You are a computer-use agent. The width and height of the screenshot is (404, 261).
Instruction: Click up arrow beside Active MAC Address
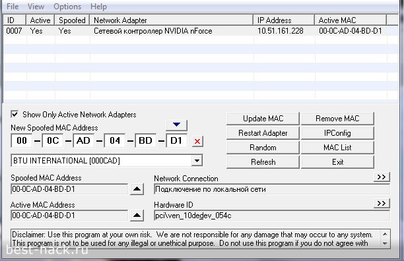click(x=137, y=216)
